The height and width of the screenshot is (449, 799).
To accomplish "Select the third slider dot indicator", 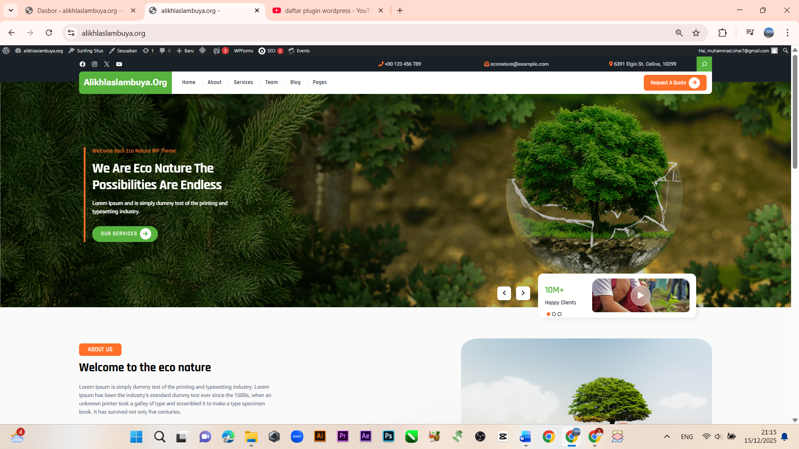I will (560, 314).
